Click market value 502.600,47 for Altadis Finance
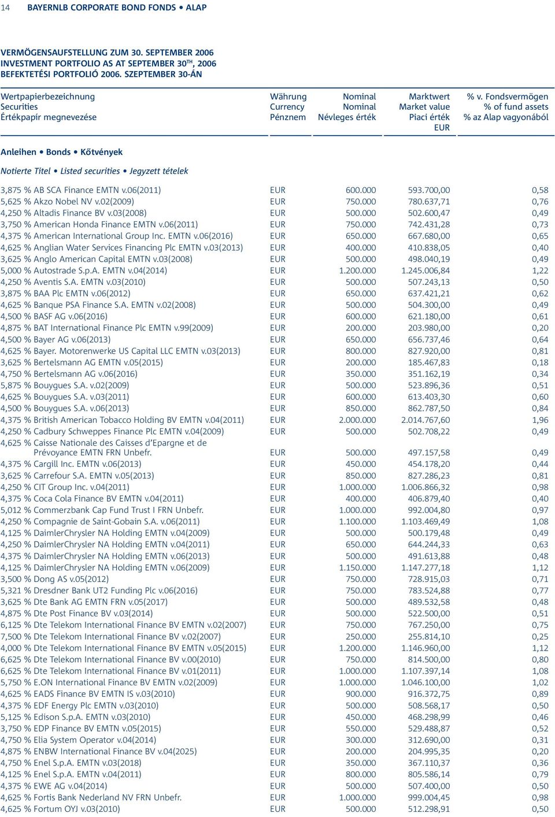 point(428,213)
